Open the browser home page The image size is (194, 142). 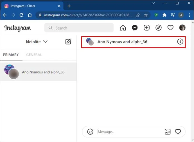(30, 15)
